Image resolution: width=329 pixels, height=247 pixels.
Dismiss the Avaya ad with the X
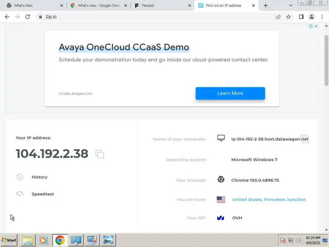click(316, 26)
